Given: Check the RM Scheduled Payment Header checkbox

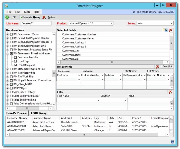Looking at the screenshot, I should (11, 38).
